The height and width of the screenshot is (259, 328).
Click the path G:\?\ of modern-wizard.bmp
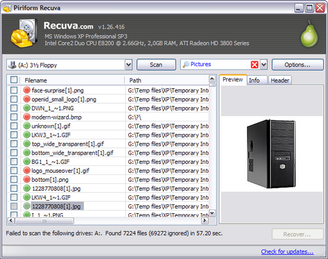click(134, 118)
